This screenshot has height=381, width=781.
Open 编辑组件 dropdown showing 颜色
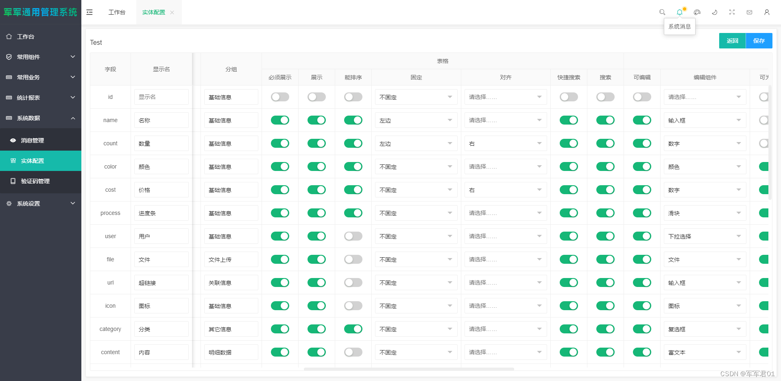click(705, 167)
